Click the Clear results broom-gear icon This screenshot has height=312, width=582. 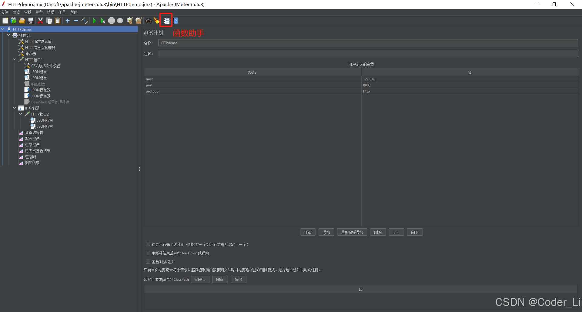coord(130,21)
